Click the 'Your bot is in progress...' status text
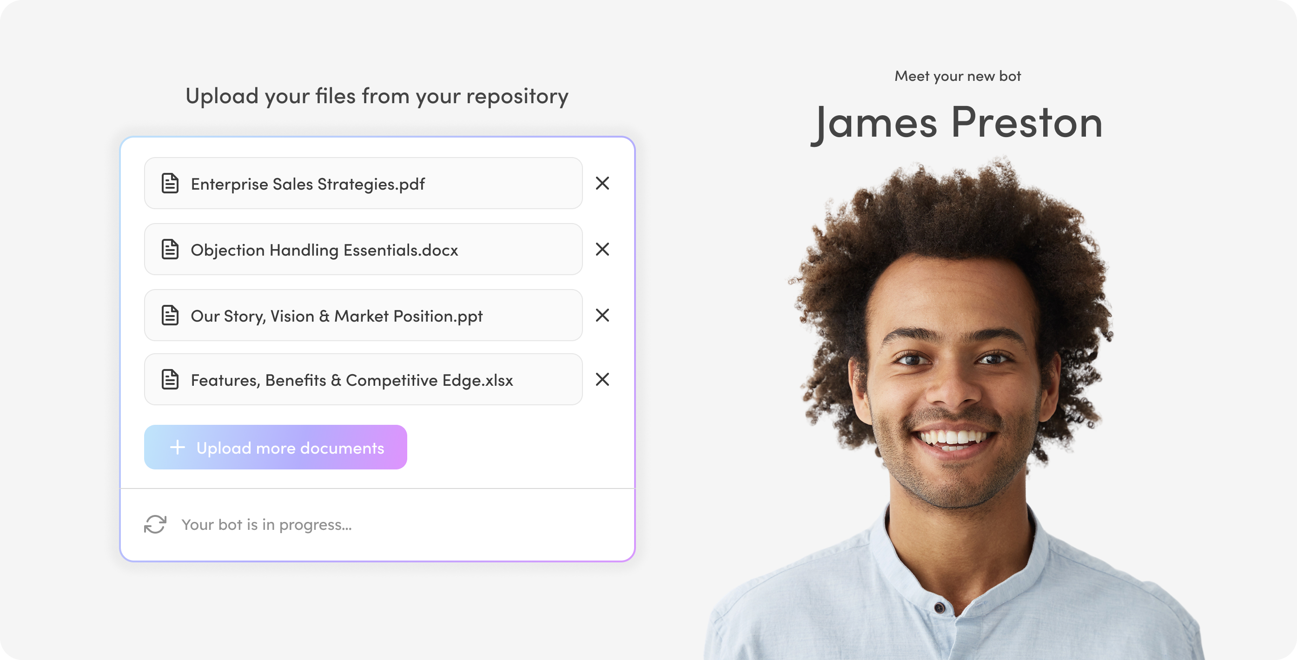The image size is (1297, 660). pyautogui.click(x=267, y=525)
